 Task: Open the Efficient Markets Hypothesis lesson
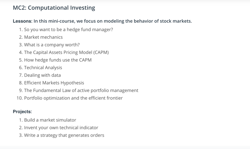(54, 83)
